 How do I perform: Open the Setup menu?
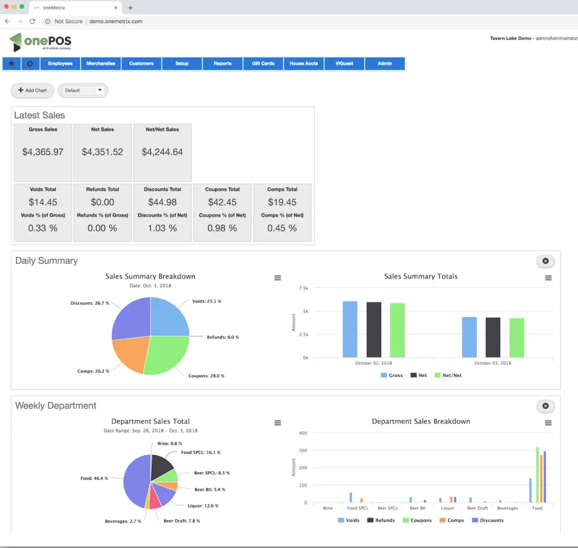182,63
